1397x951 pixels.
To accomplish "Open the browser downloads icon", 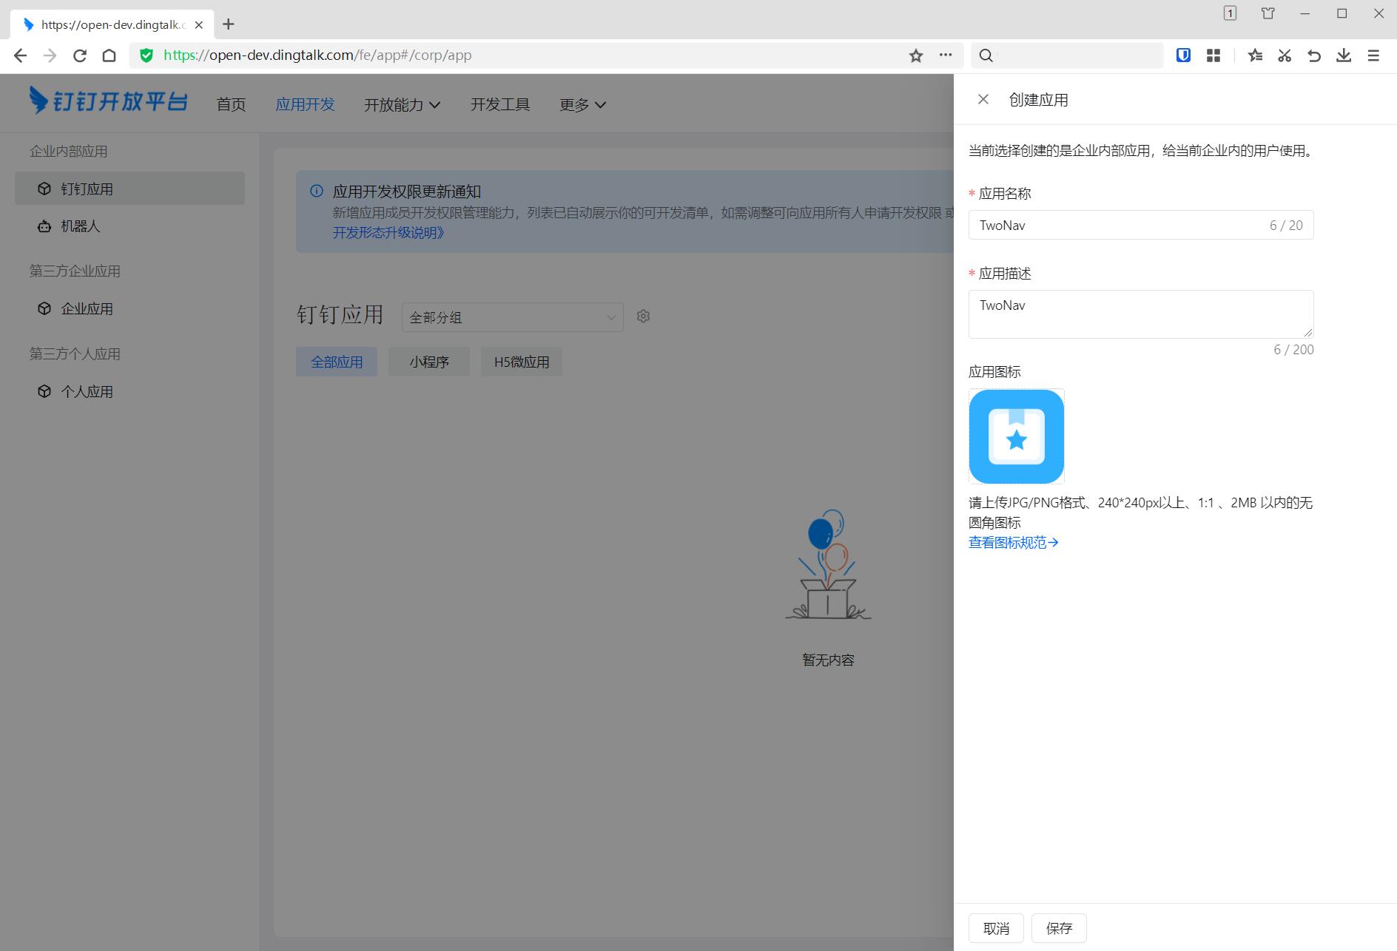I will (1344, 55).
